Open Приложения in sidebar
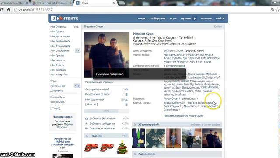Screen dimensions: 280x158 57,86
